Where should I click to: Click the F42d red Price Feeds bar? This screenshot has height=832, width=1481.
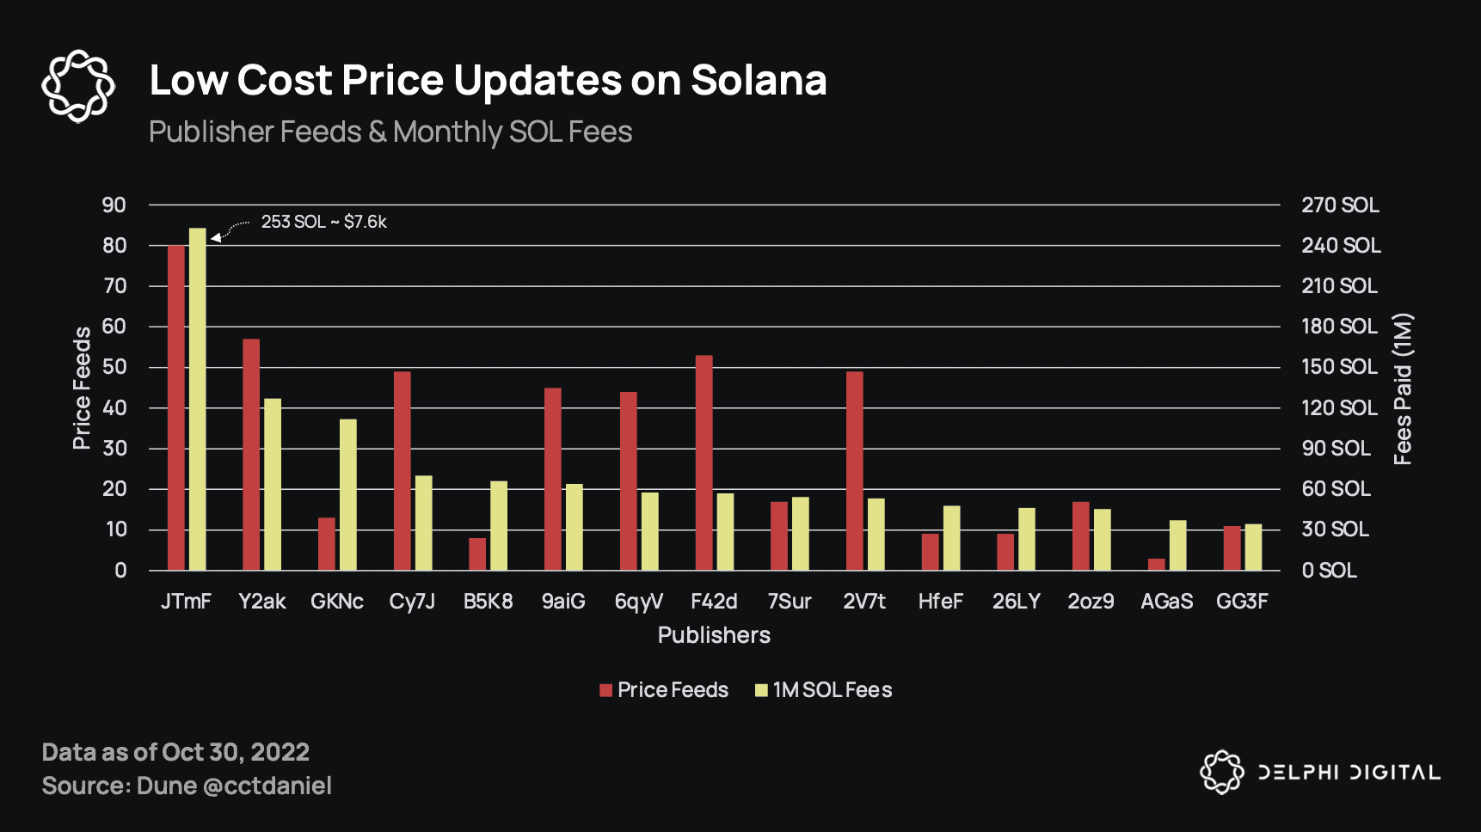(x=704, y=462)
